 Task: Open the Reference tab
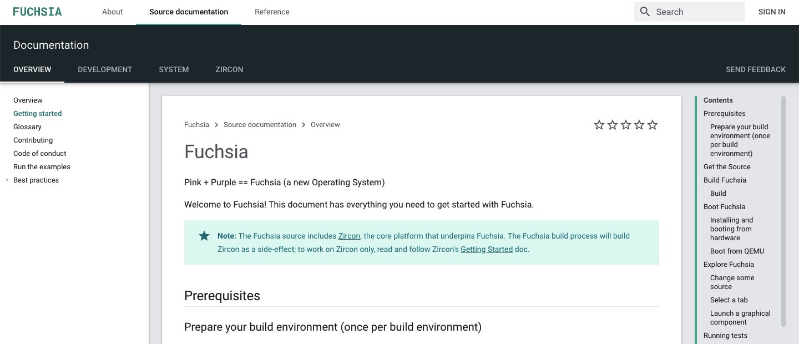pos(272,12)
